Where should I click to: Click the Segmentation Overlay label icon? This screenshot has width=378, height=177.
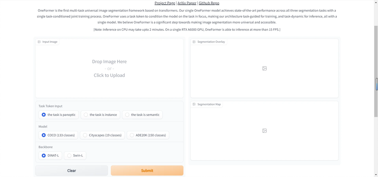(x=194, y=42)
